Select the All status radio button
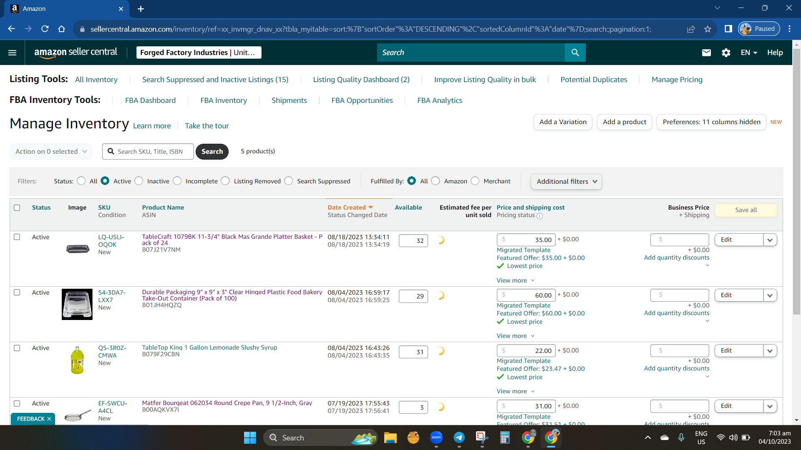The height and width of the screenshot is (450, 801). pyautogui.click(x=81, y=181)
